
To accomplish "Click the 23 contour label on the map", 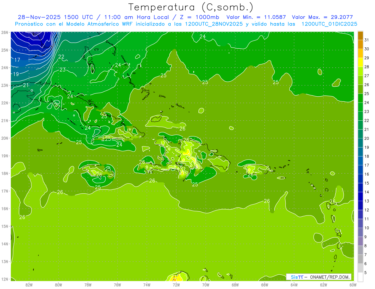I will coord(63,70).
